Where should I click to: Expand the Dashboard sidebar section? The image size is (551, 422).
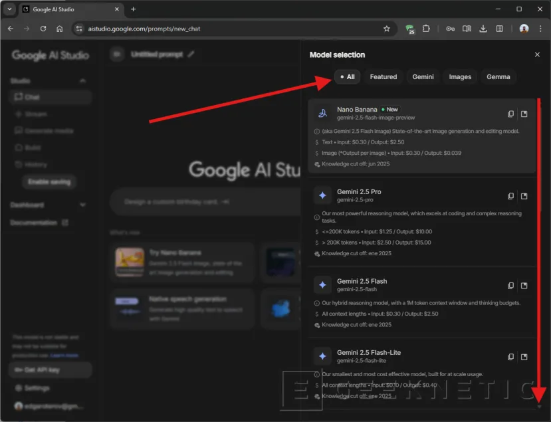pos(82,205)
